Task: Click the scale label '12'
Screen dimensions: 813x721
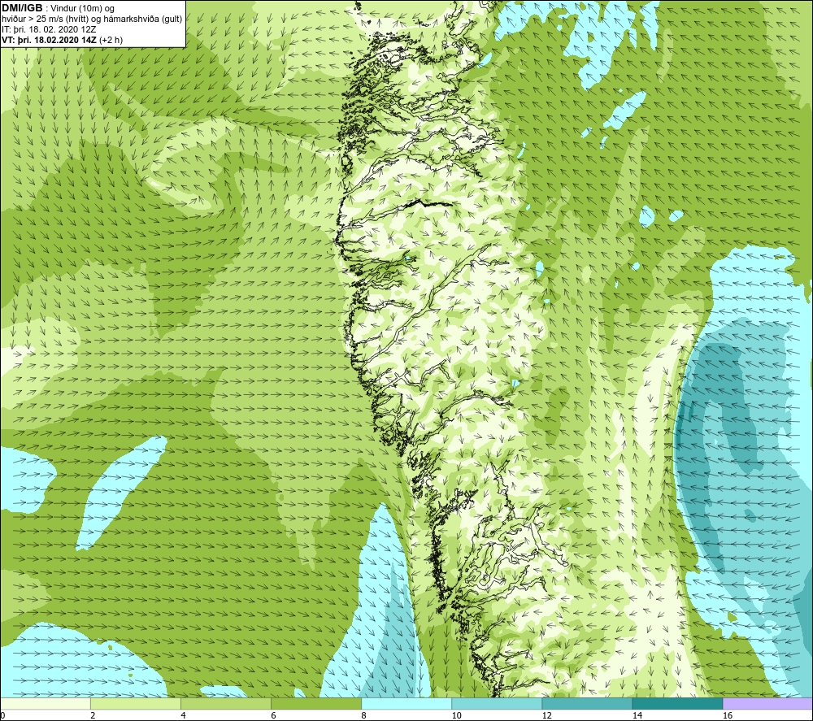Action: [x=547, y=716]
